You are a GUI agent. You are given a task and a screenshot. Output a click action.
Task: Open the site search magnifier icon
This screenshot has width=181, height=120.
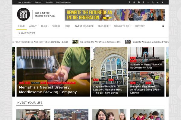[163, 26]
